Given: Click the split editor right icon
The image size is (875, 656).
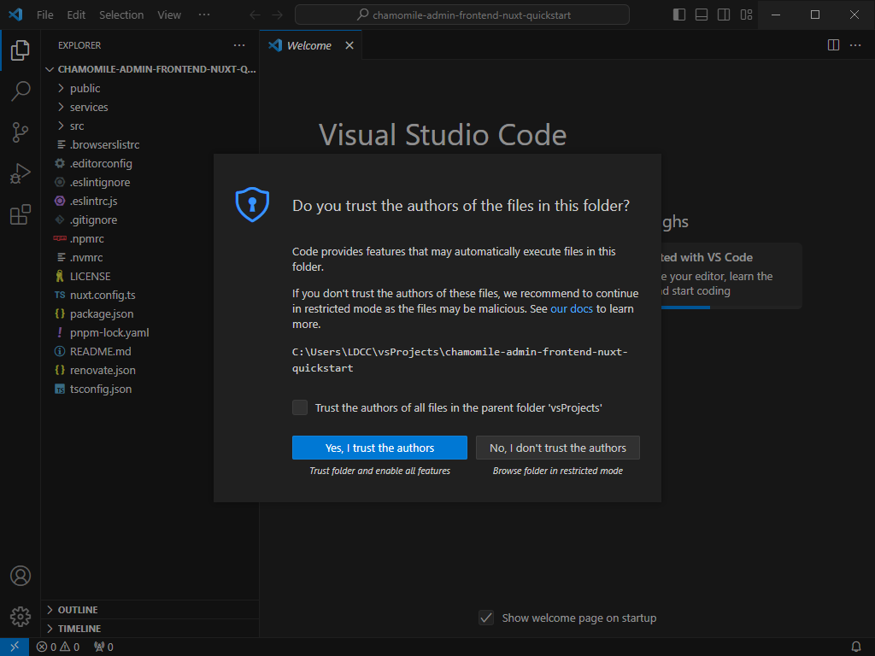Looking at the screenshot, I should [833, 45].
